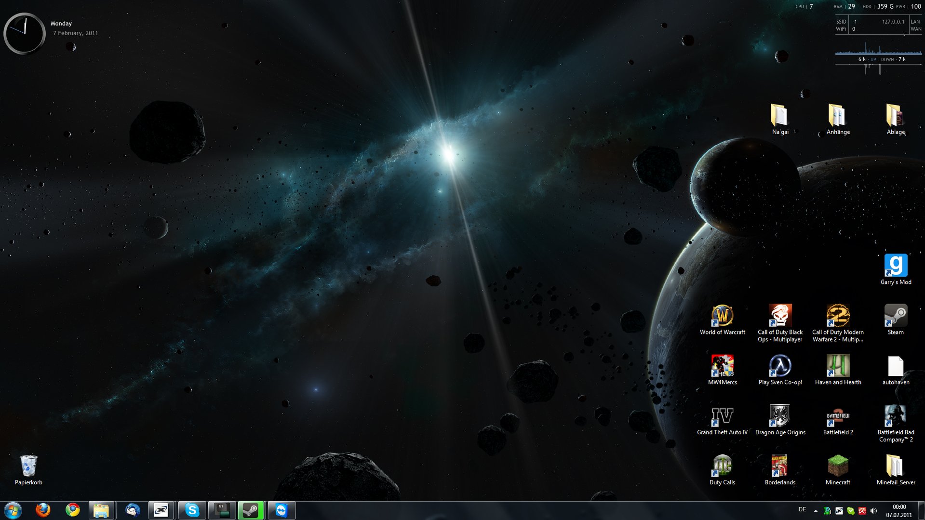Select the autohaven file on desktop
This screenshot has width=925, height=520.
click(896, 367)
